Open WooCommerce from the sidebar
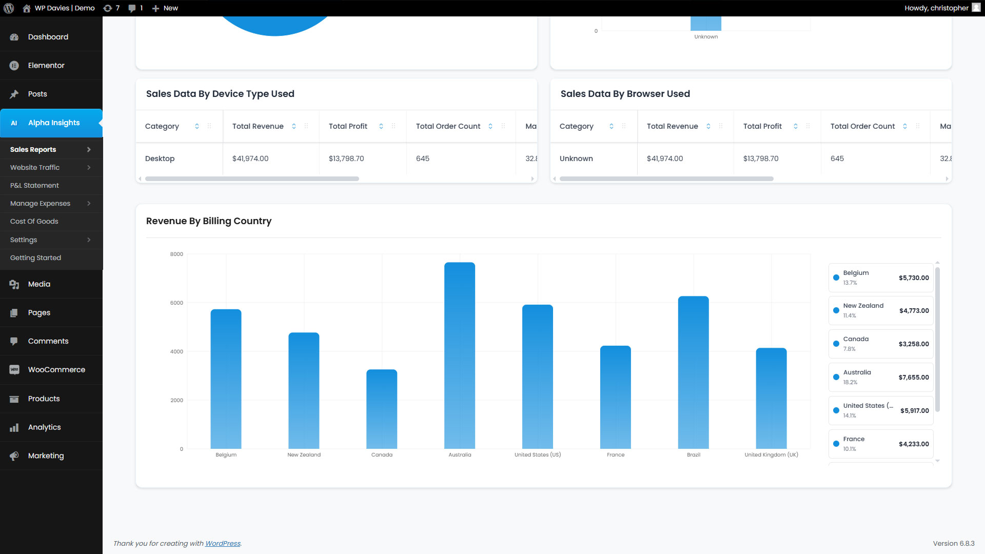Image resolution: width=985 pixels, height=554 pixels. click(x=56, y=370)
